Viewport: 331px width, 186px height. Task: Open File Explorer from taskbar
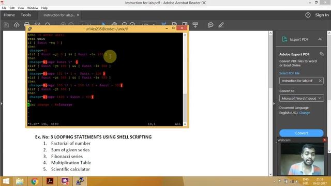point(20,181)
